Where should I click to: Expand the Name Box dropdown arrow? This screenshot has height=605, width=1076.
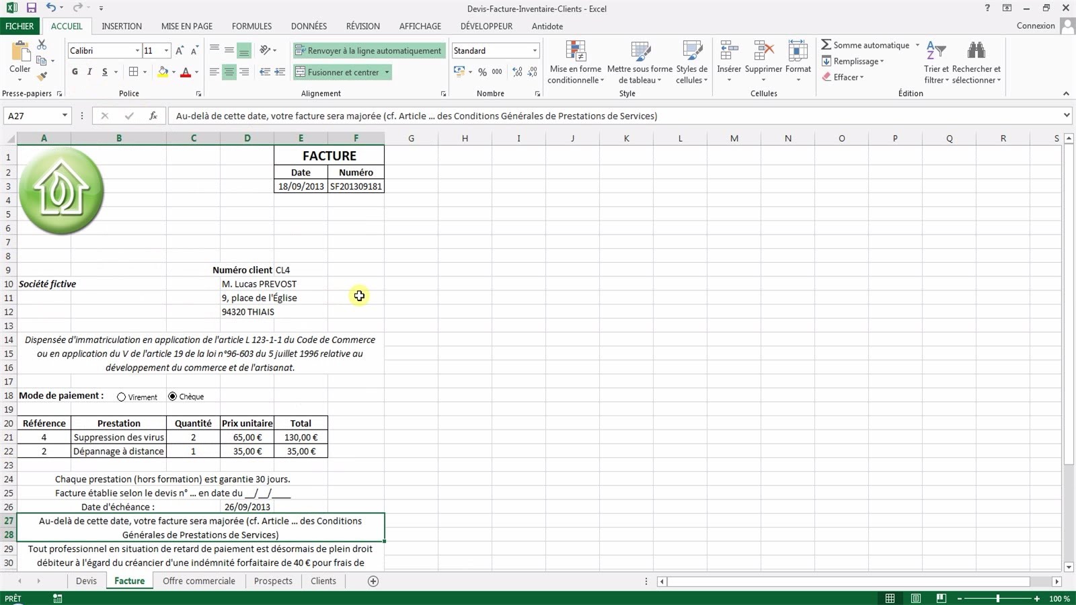pyautogui.click(x=65, y=116)
